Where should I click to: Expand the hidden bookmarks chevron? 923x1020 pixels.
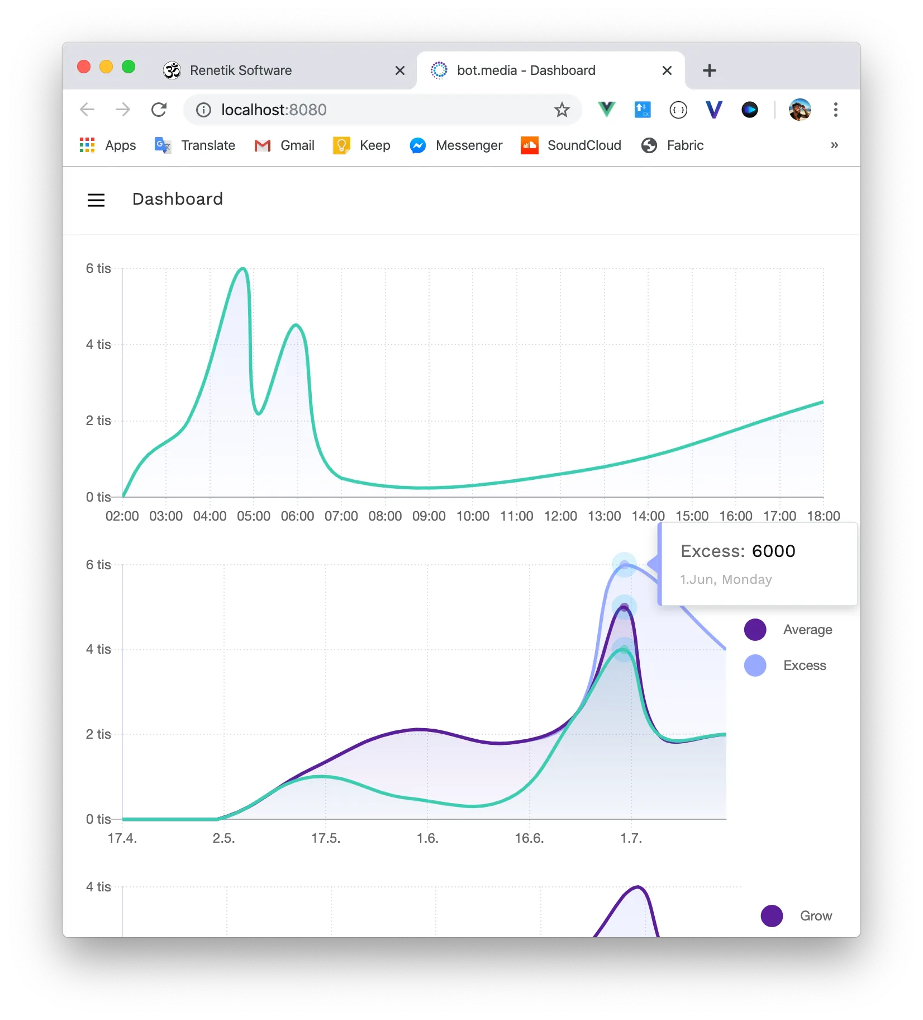834,145
